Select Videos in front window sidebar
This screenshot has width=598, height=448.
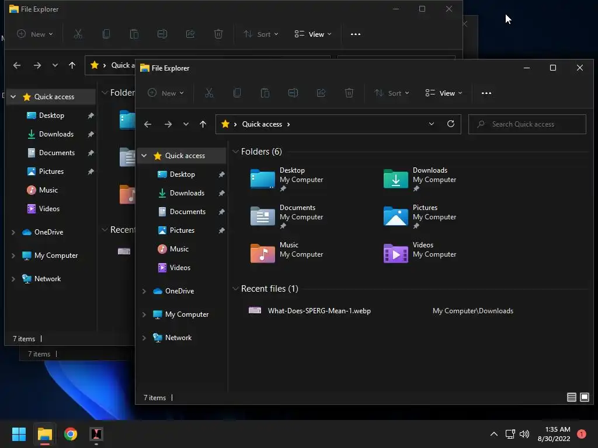pos(181,267)
